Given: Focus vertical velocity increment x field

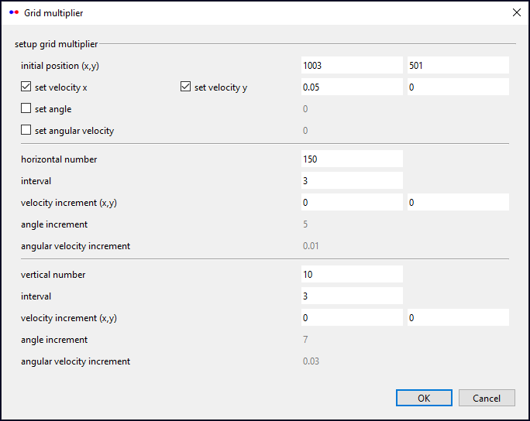Looking at the screenshot, I should coord(352,317).
